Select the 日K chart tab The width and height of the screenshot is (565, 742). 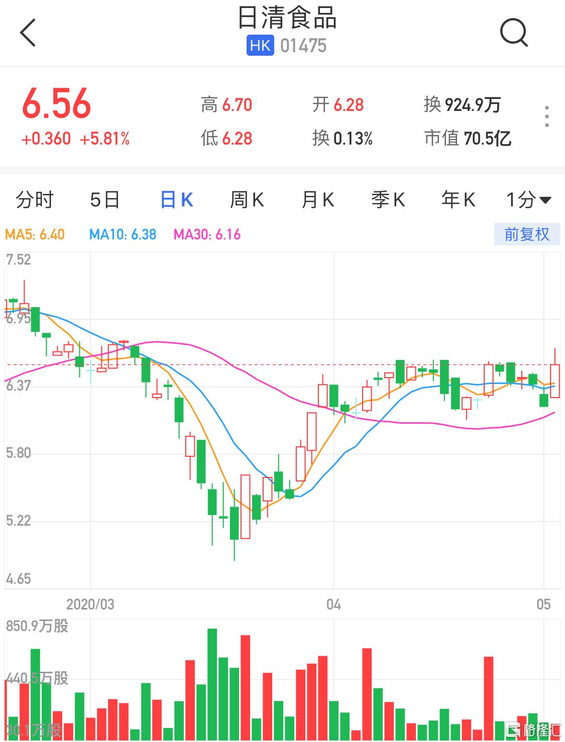coord(177,200)
